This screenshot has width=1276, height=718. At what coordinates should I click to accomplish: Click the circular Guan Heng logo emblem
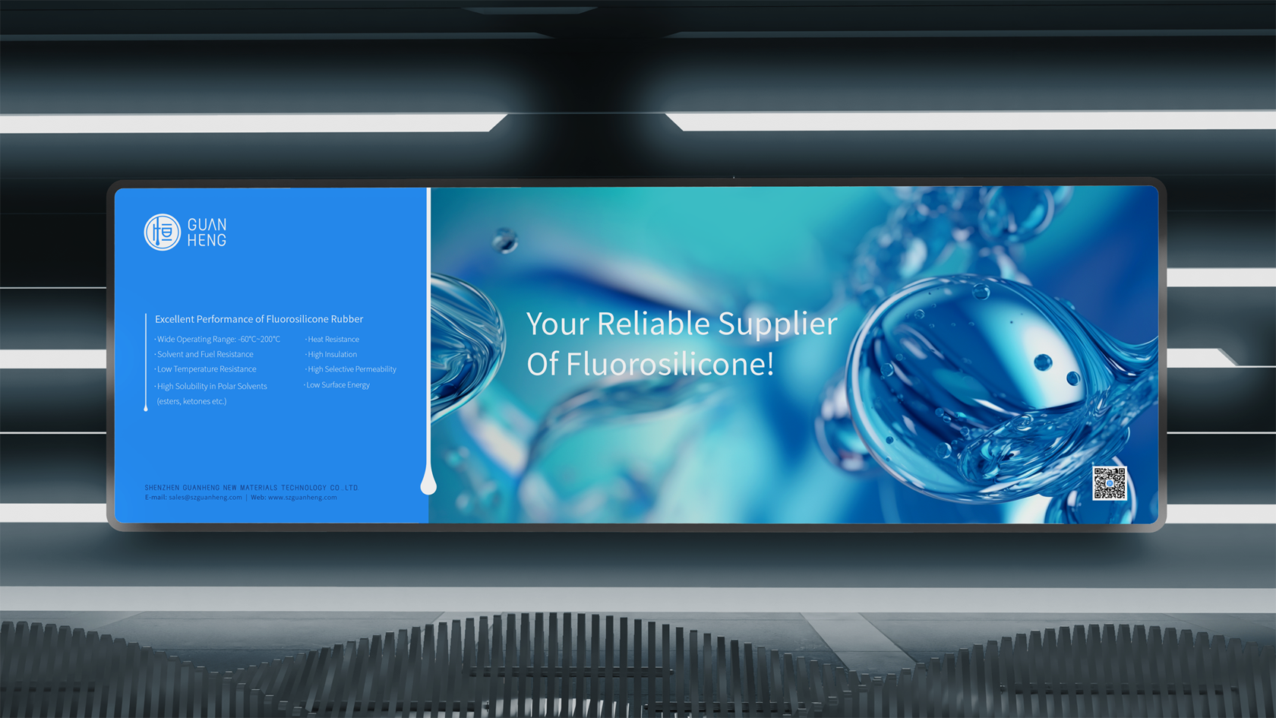162,232
